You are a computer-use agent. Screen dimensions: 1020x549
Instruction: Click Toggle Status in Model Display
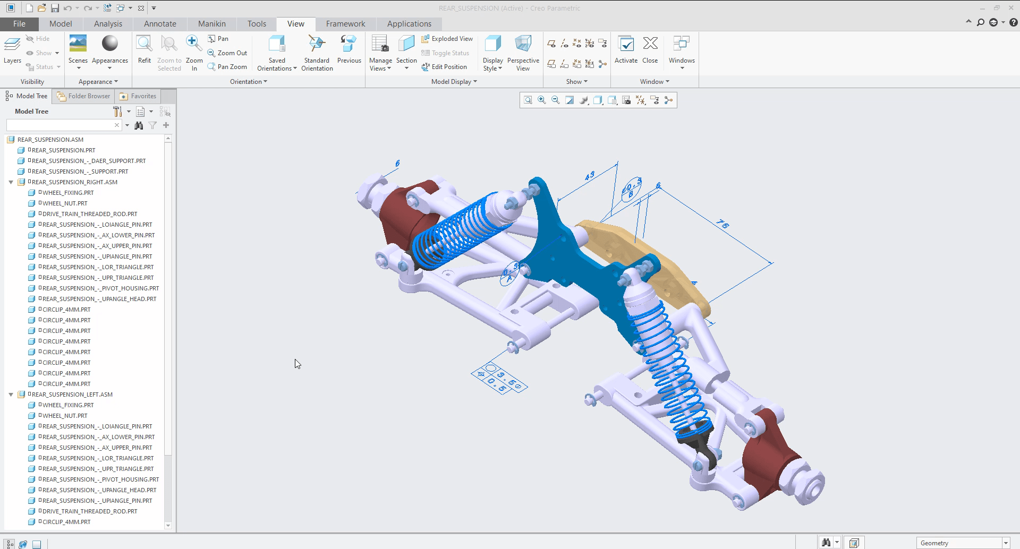[x=446, y=53]
